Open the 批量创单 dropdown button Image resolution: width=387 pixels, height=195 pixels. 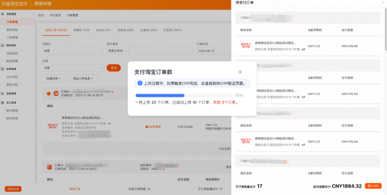(x=54, y=78)
